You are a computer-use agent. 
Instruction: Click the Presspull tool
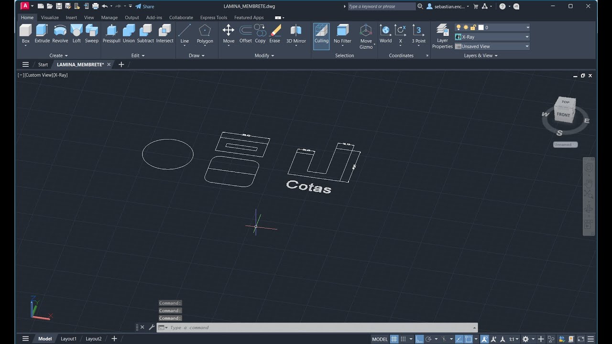[x=111, y=34]
